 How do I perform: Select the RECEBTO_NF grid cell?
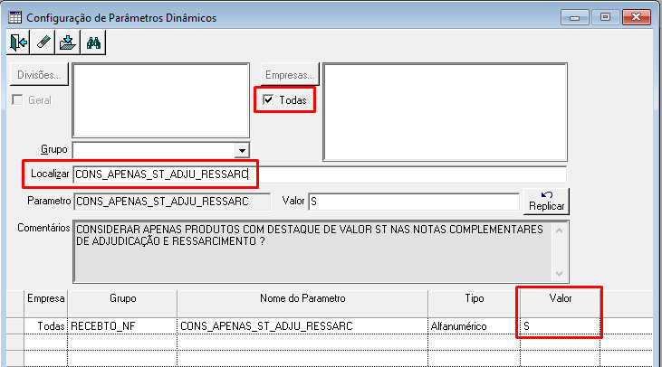coord(122,326)
